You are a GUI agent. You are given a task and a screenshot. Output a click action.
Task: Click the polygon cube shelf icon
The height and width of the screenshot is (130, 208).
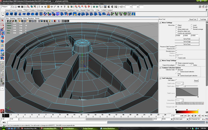[x=11, y=14]
